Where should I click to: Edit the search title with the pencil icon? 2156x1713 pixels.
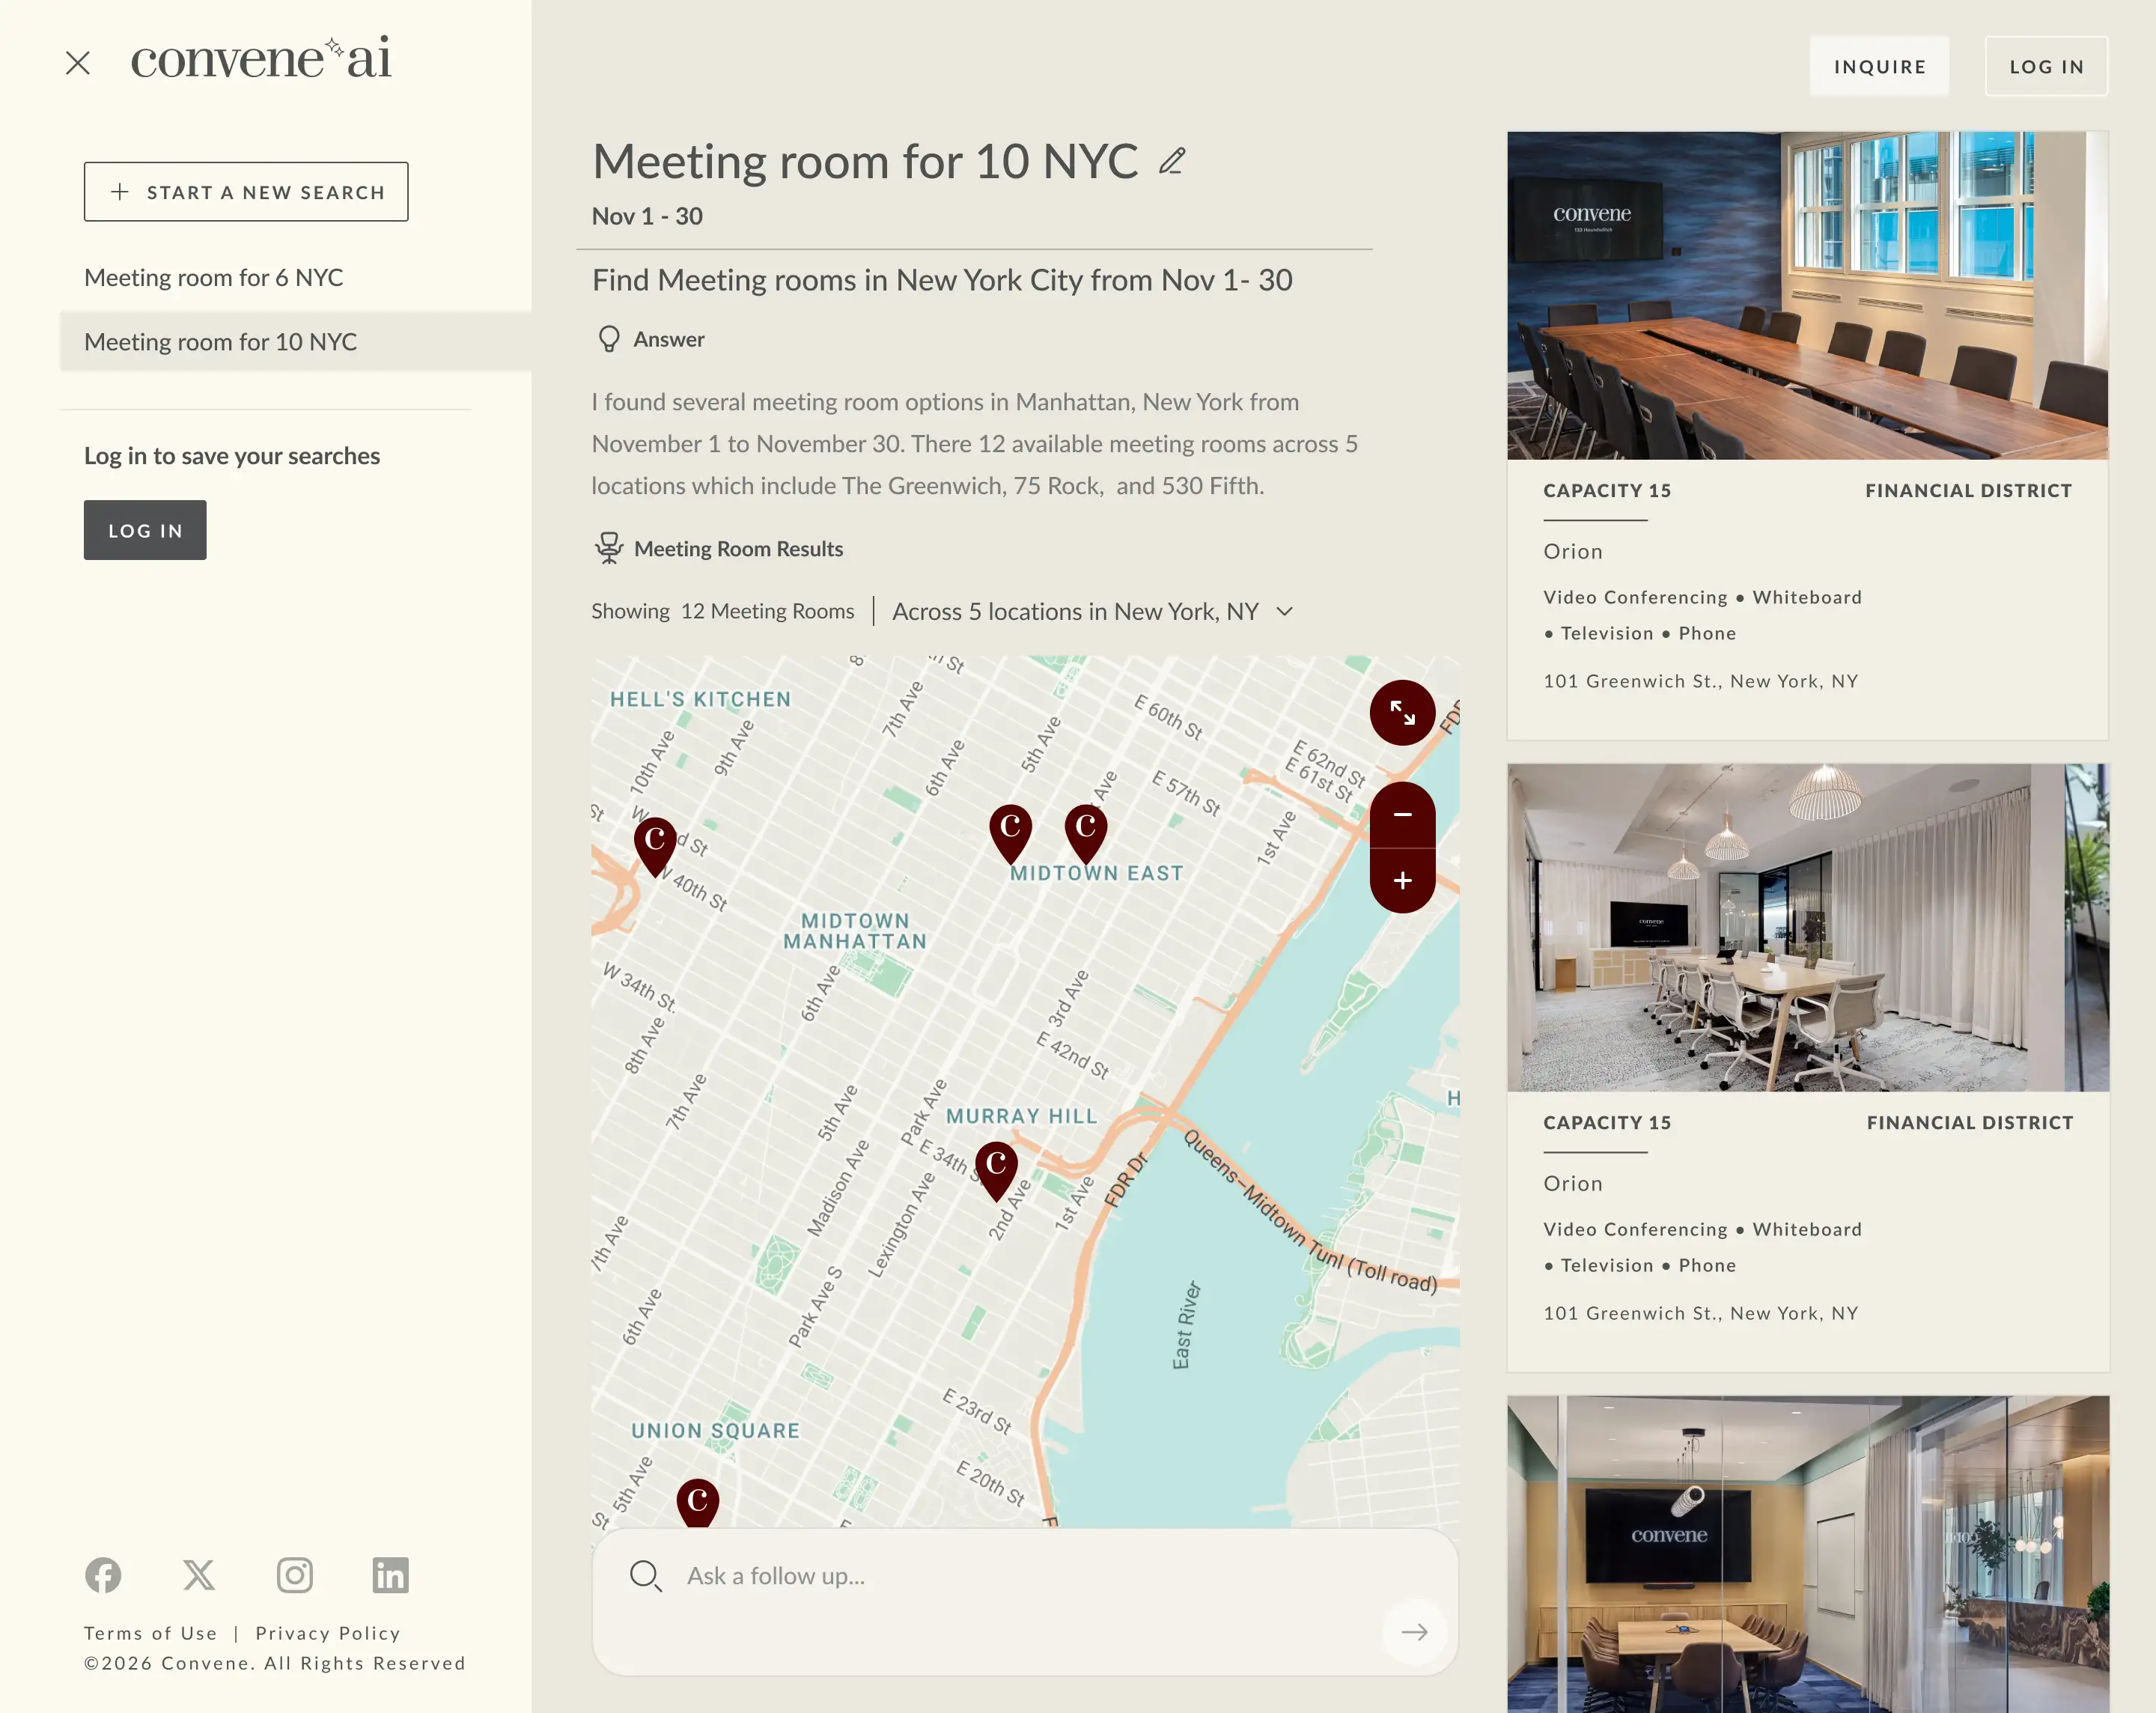pyautogui.click(x=1172, y=161)
